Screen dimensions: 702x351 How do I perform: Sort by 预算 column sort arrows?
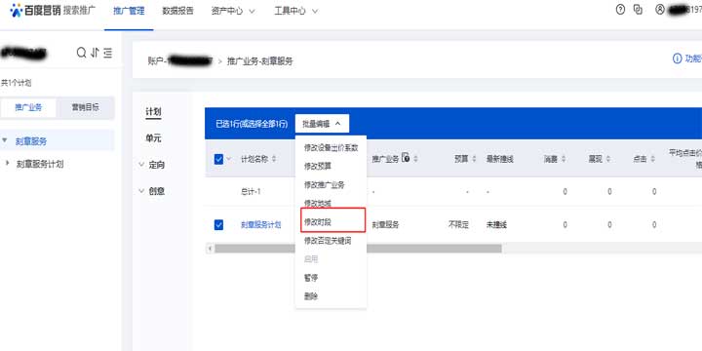coord(474,159)
